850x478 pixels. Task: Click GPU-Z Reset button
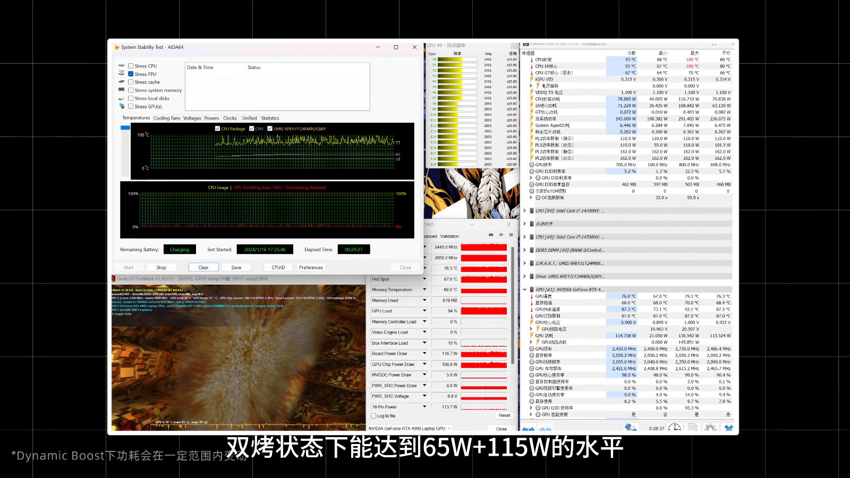pos(504,415)
